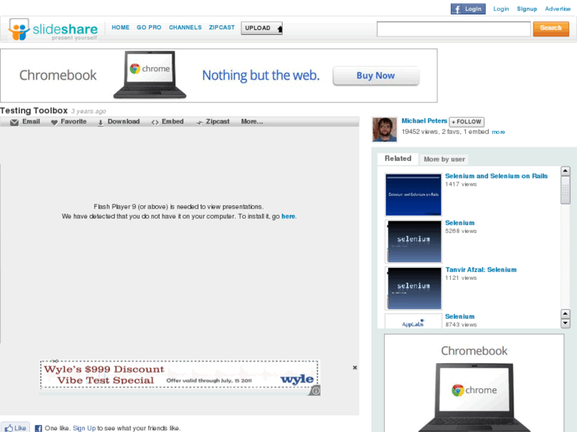Click the Email envelope icon
Screen dimensions: 577x432
[x=14, y=122]
